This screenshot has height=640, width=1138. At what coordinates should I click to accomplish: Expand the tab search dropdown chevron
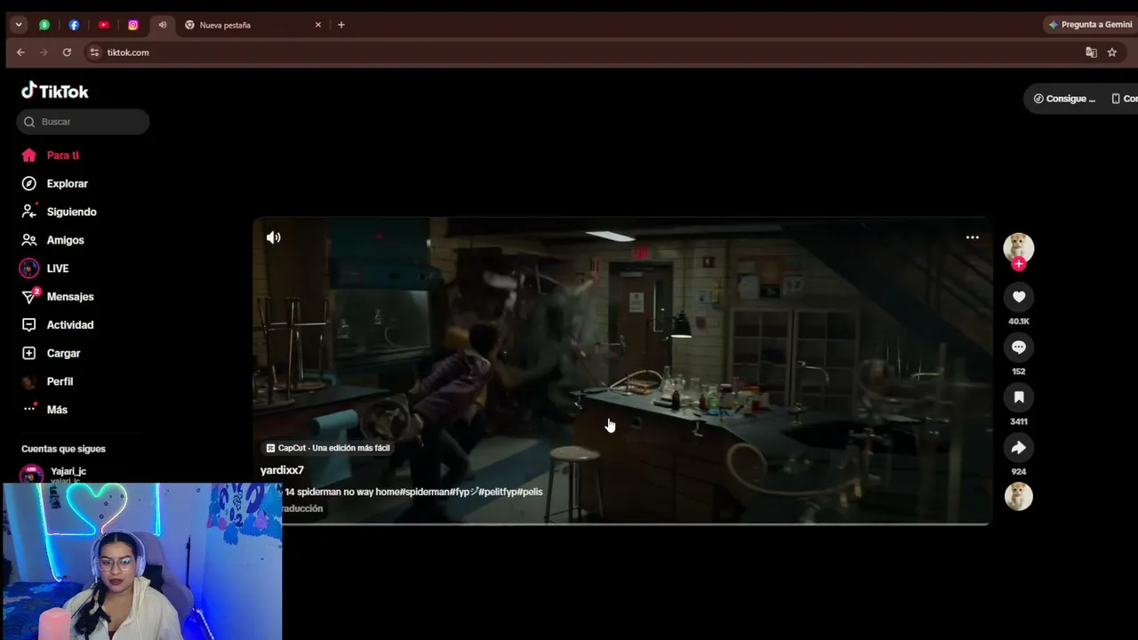pyautogui.click(x=19, y=25)
